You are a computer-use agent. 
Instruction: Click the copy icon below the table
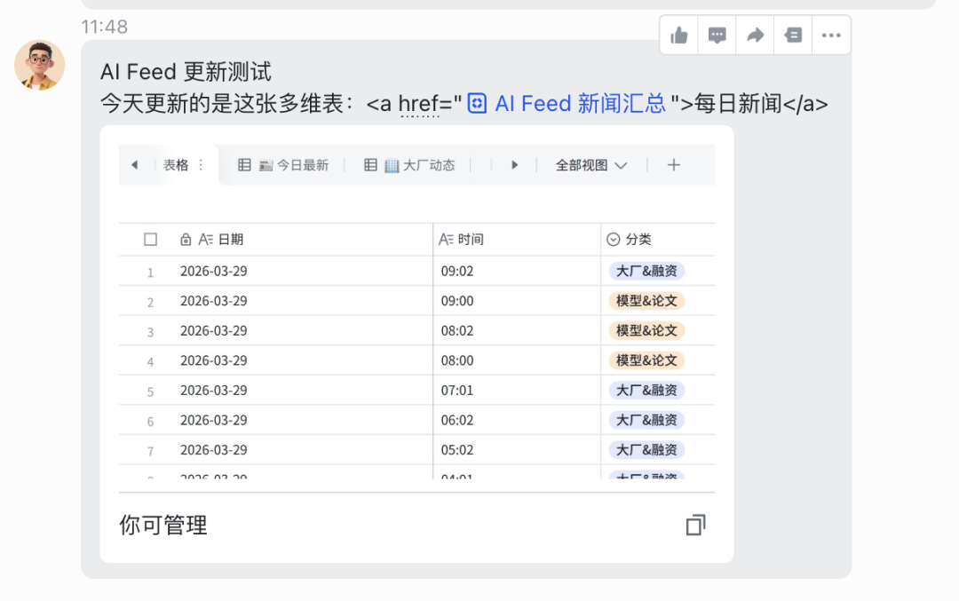point(695,525)
